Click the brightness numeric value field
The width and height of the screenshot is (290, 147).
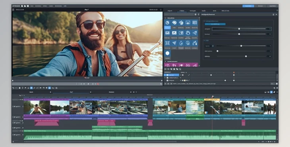(269, 29)
